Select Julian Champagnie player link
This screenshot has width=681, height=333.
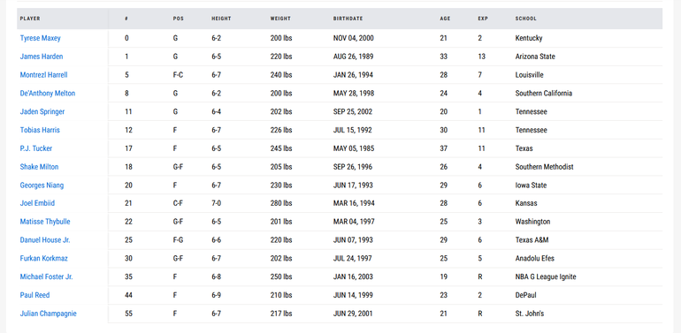pos(49,314)
